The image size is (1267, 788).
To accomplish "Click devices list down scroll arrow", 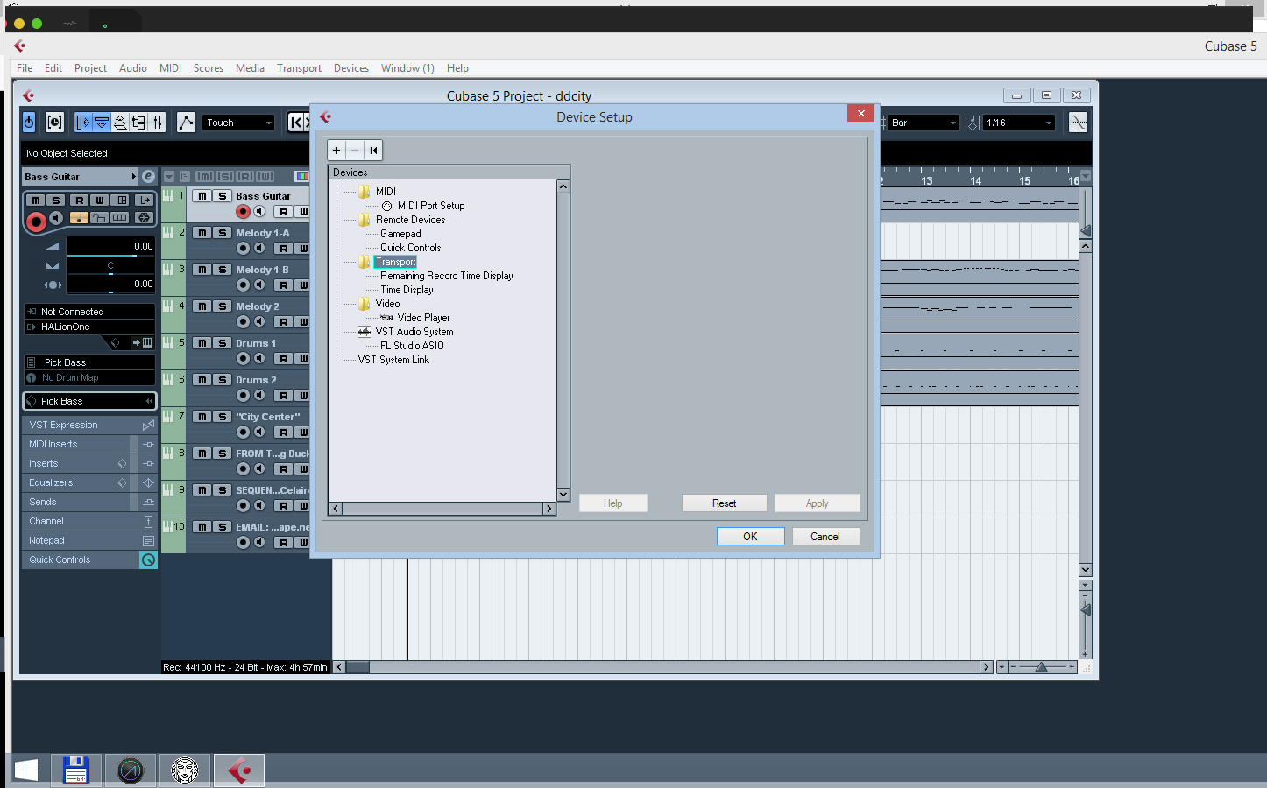I will (x=563, y=495).
